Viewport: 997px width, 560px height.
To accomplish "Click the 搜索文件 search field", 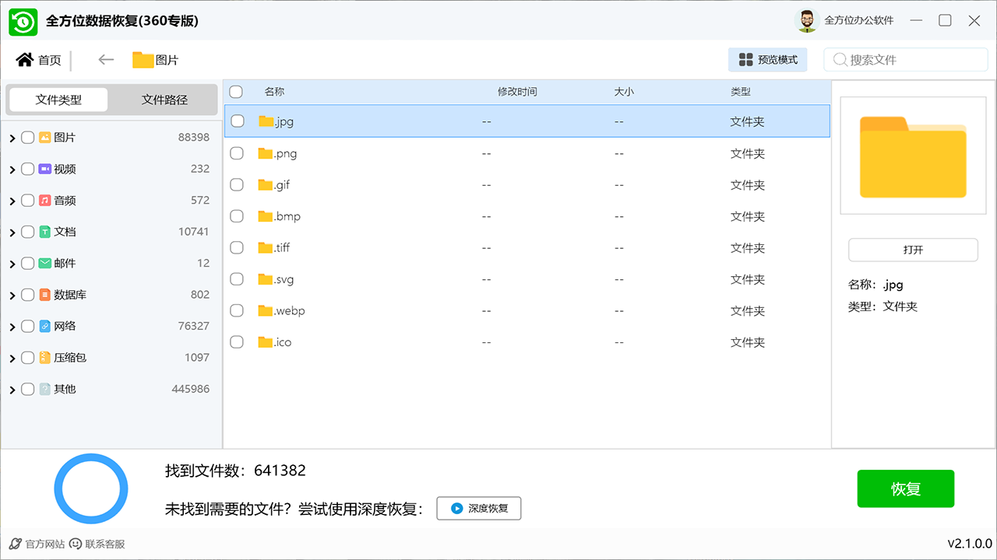I will (906, 59).
